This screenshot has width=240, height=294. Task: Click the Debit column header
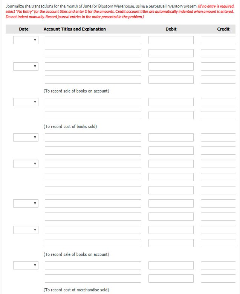tap(171, 29)
